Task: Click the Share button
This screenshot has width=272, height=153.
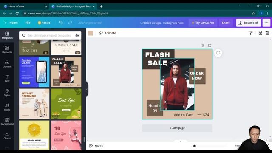Action: [x=226, y=23]
